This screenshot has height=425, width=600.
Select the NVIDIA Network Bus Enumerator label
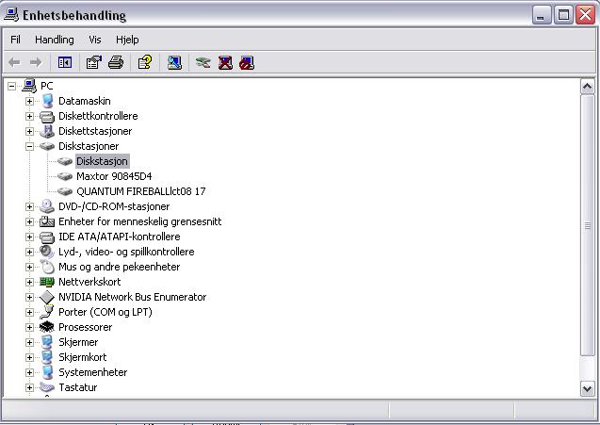[132, 297]
